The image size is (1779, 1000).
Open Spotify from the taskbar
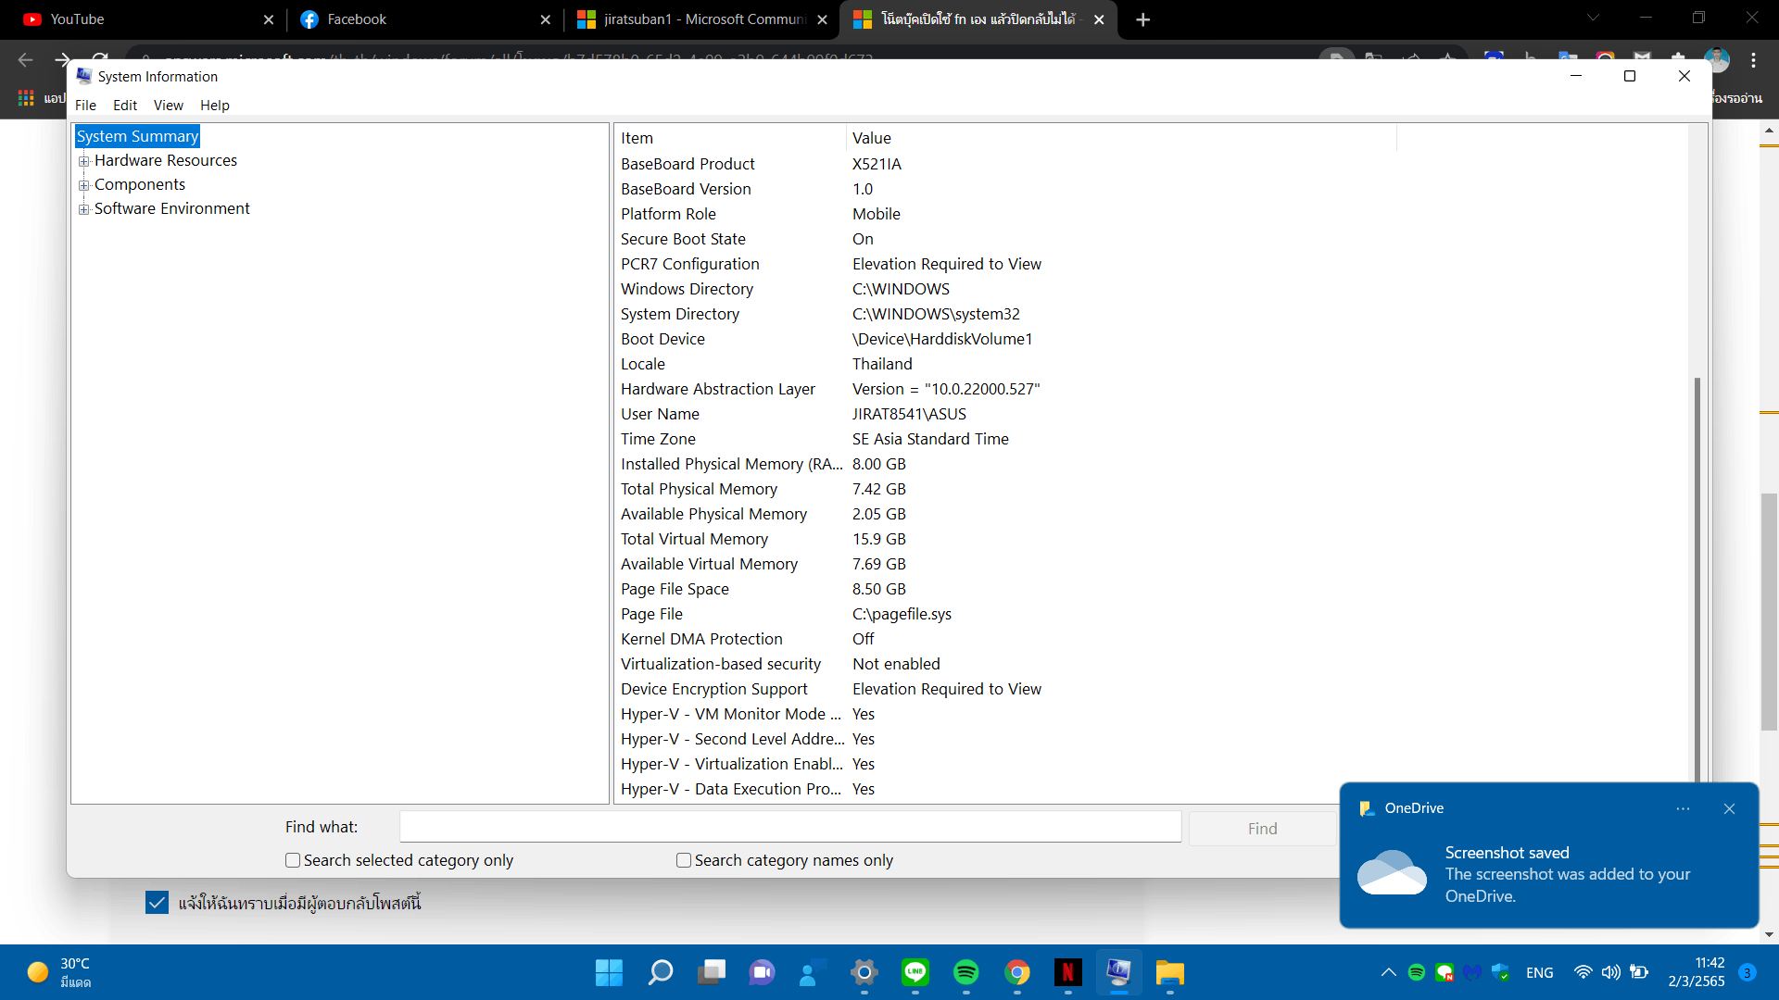[x=965, y=972]
